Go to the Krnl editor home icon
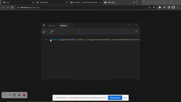Screen dimensions: 181x102 44,25
